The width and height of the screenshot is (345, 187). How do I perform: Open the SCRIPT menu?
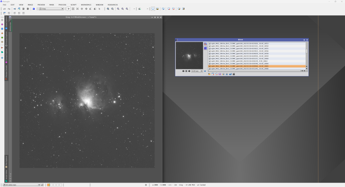coord(73,5)
